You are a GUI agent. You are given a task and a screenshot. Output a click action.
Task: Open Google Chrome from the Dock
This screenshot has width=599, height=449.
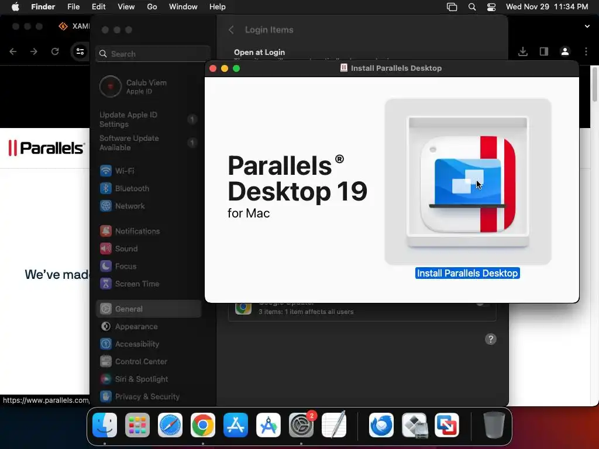[203, 425]
